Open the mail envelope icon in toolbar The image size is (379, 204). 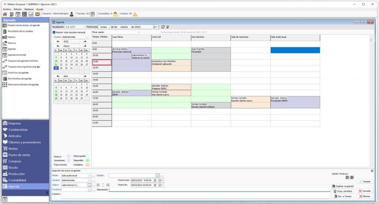pyautogui.click(x=37, y=14)
